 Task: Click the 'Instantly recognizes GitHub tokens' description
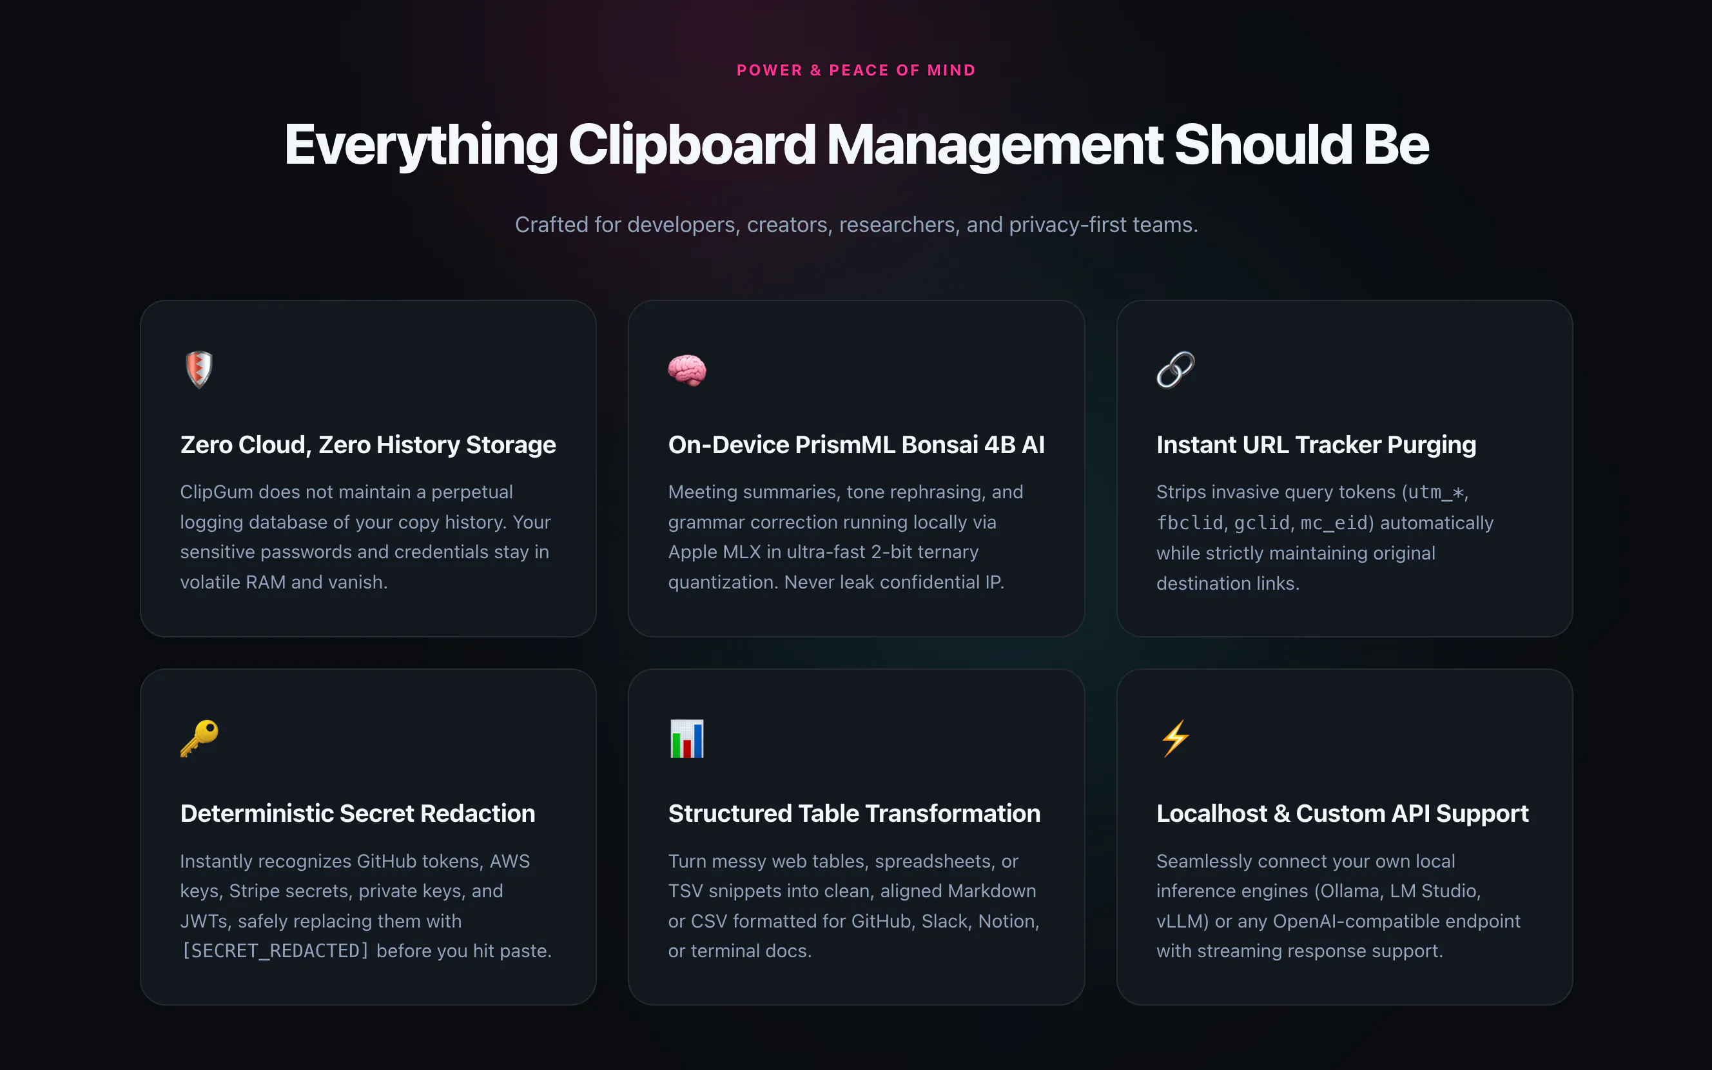pos(365,906)
